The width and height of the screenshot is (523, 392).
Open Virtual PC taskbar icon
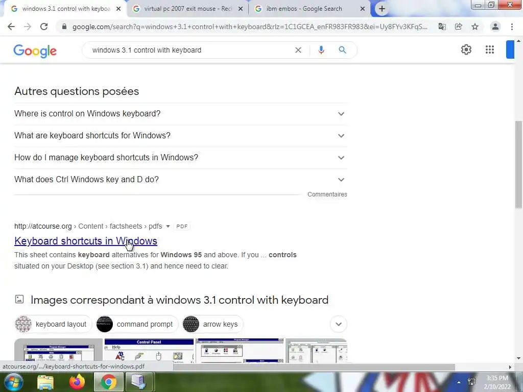coord(139,382)
